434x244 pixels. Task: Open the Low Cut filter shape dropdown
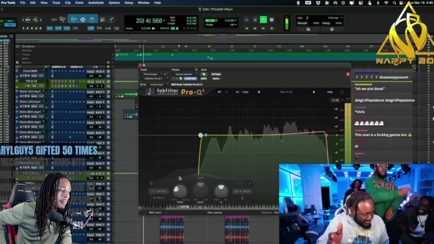[159, 191]
